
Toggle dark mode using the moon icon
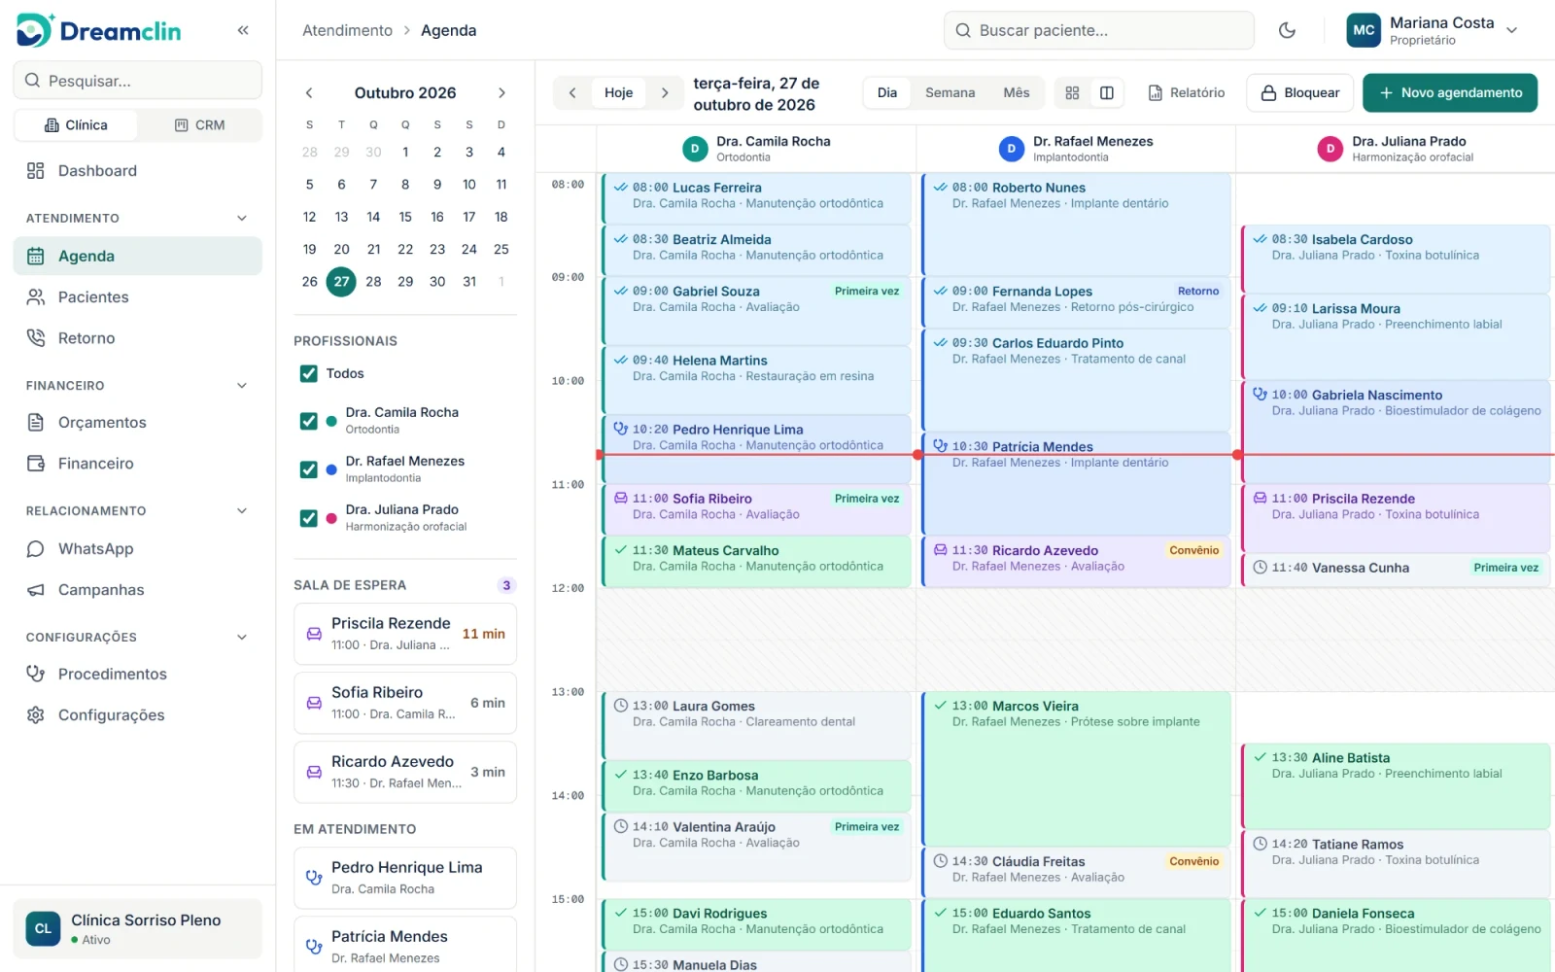pyautogui.click(x=1287, y=30)
